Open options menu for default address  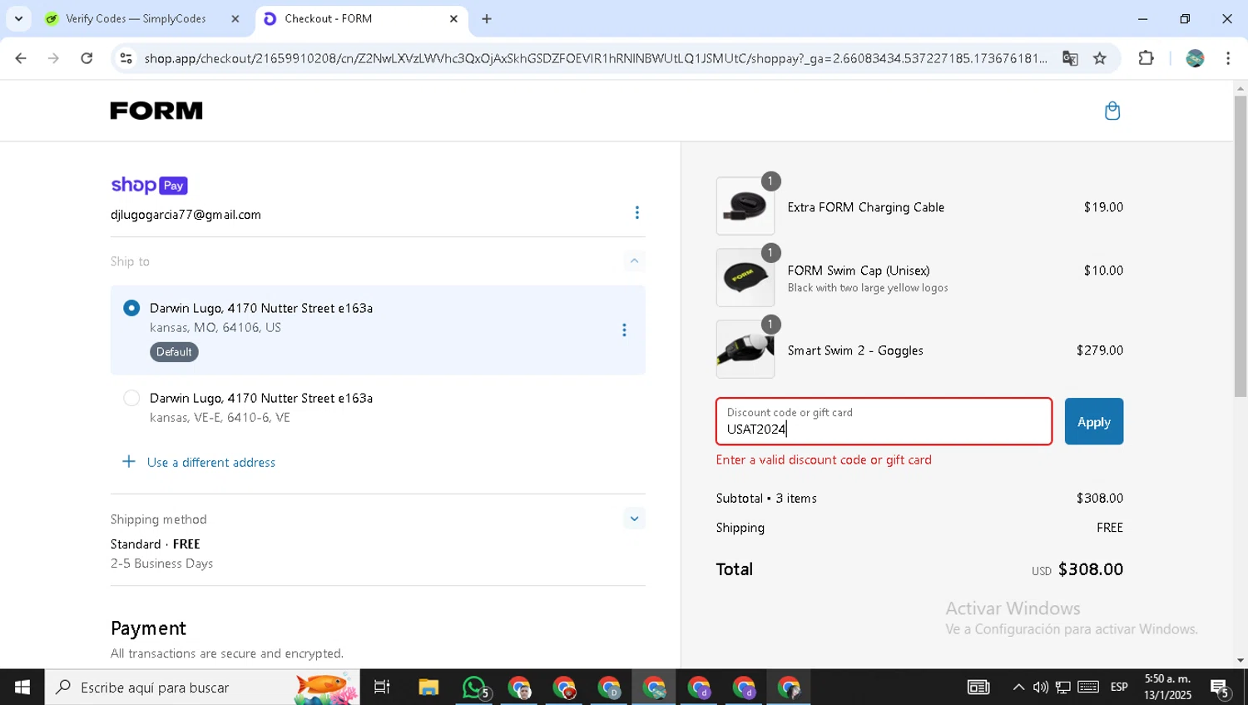point(624,330)
